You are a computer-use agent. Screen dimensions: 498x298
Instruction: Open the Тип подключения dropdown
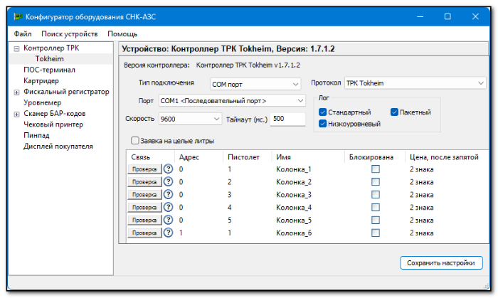pyautogui.click(x=255, y=84)
